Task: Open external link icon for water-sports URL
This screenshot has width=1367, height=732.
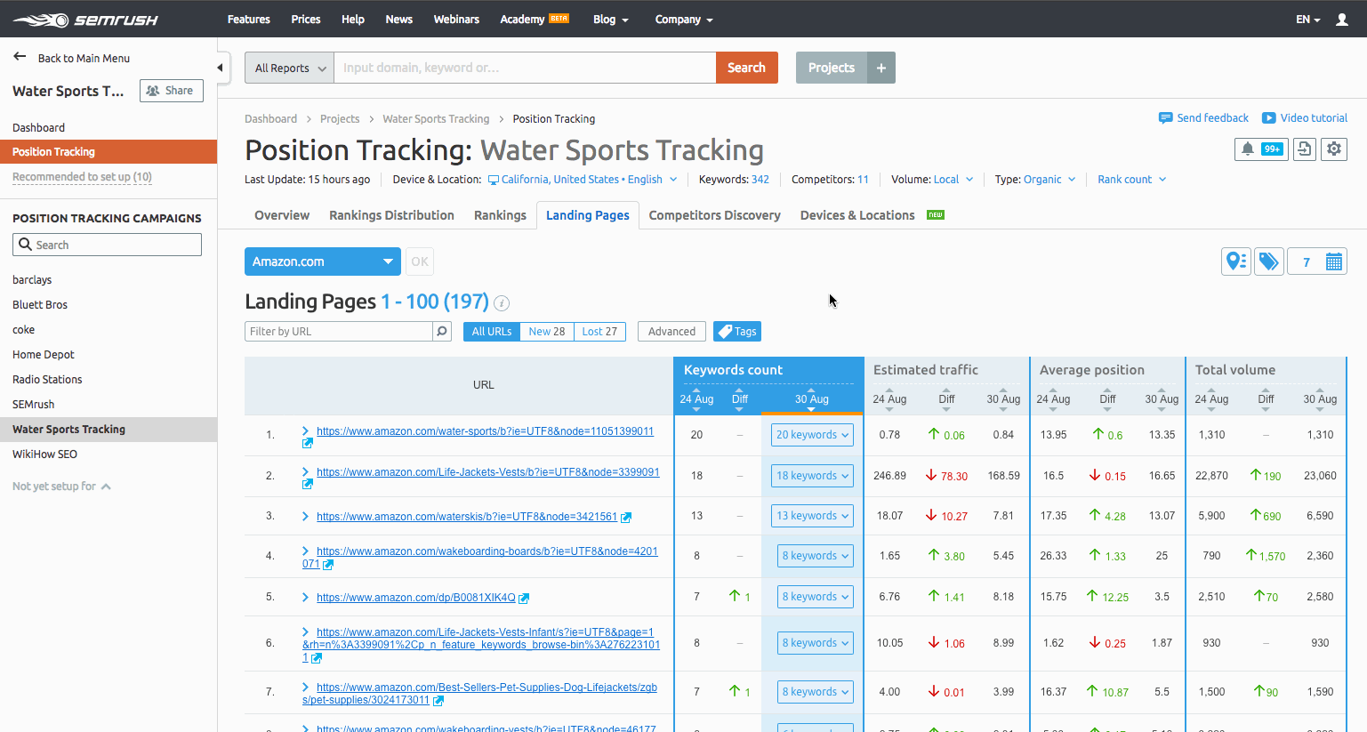Action: pyautogui.click(x=307, y=443)
